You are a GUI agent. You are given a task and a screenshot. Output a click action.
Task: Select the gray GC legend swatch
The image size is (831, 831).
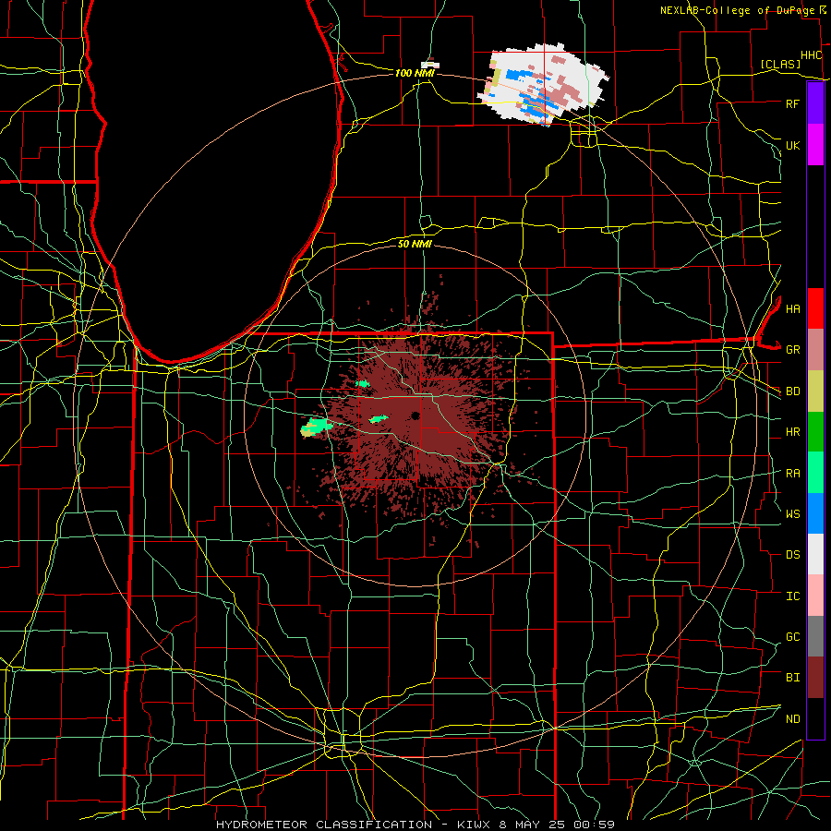815,636
